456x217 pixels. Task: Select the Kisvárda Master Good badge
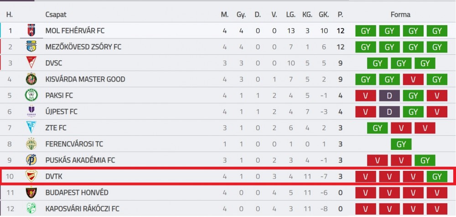point(31,79)
